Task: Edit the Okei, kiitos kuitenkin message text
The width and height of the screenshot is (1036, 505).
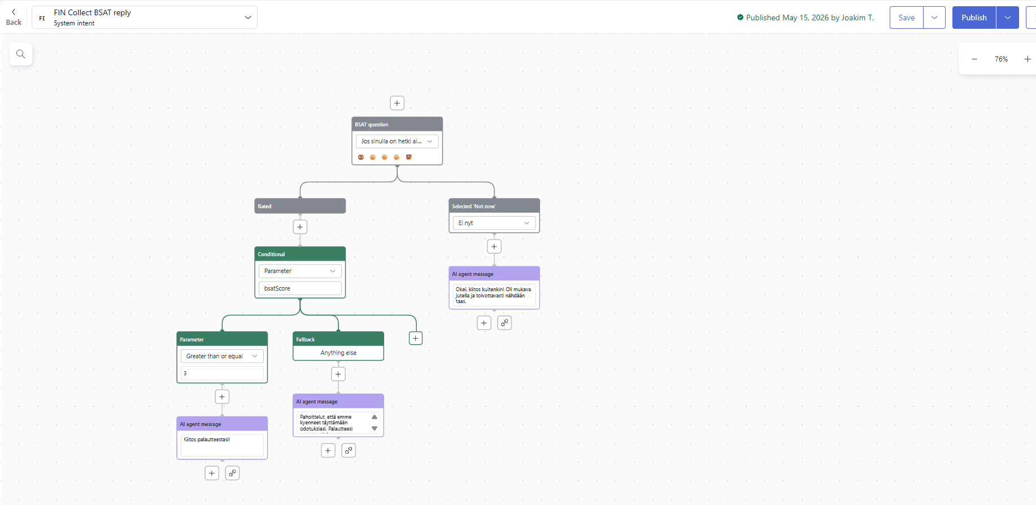Action: (494, 295)
